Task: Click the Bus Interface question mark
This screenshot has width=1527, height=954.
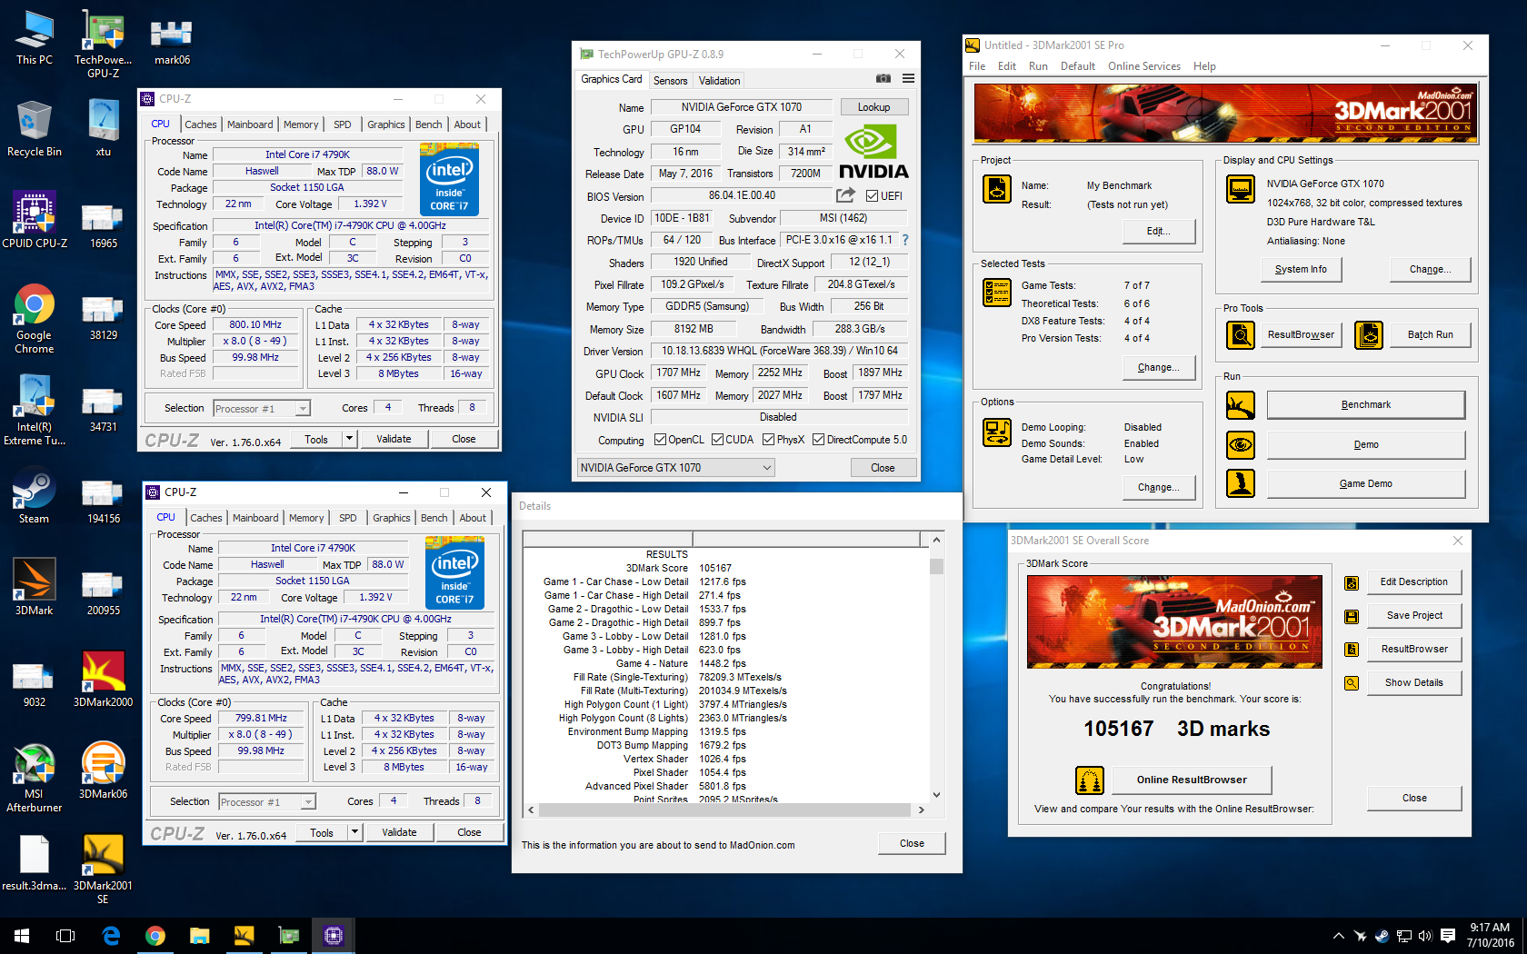Action: tap(905, 240)
